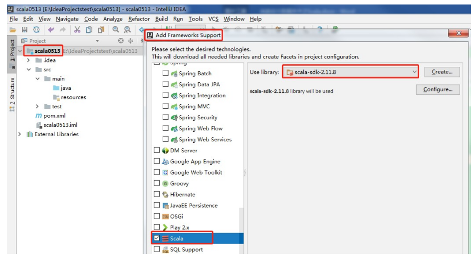
Task: Open the Navigate menu
Action: 67,19
